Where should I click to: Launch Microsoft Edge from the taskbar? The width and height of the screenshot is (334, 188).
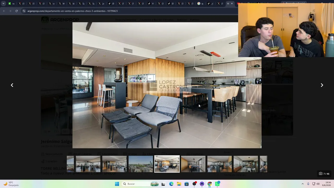tap(171, 184)
